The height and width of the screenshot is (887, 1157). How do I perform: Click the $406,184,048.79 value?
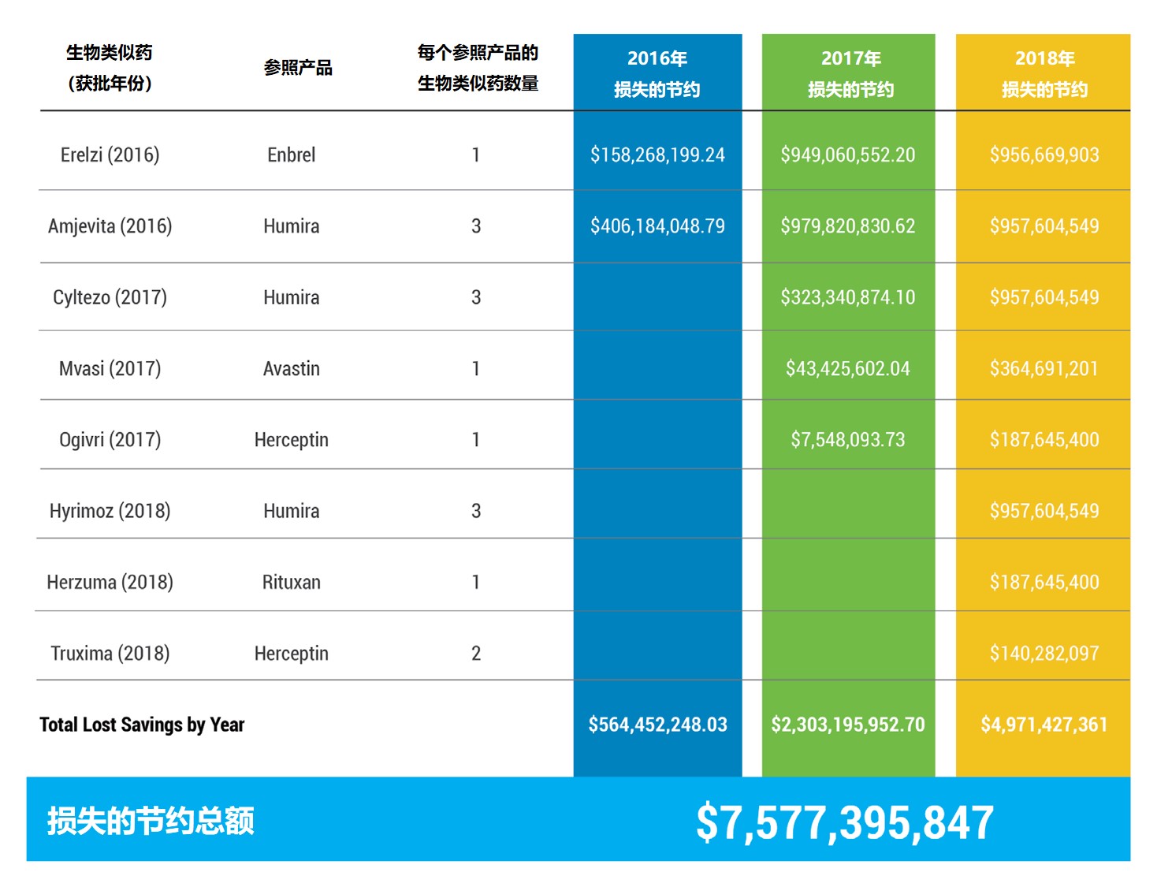pos(657,226)
